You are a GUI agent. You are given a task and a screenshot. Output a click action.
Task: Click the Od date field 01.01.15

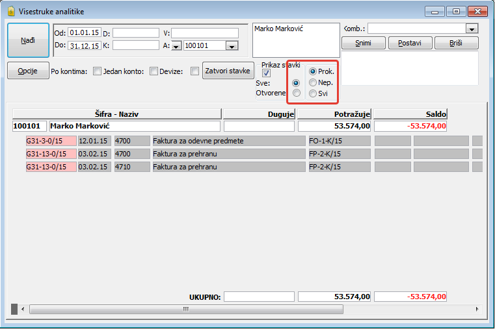point(84,32)
